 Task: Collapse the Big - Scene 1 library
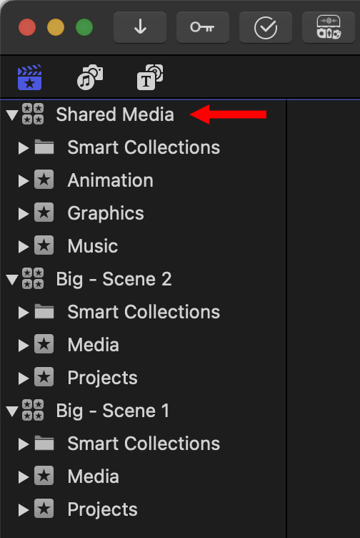(x=12, y=411)
